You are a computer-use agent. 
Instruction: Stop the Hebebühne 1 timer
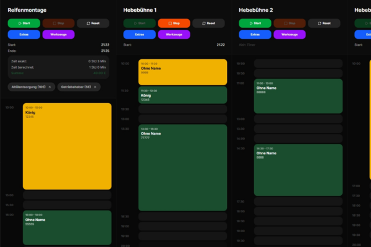(x=174, y=23)
